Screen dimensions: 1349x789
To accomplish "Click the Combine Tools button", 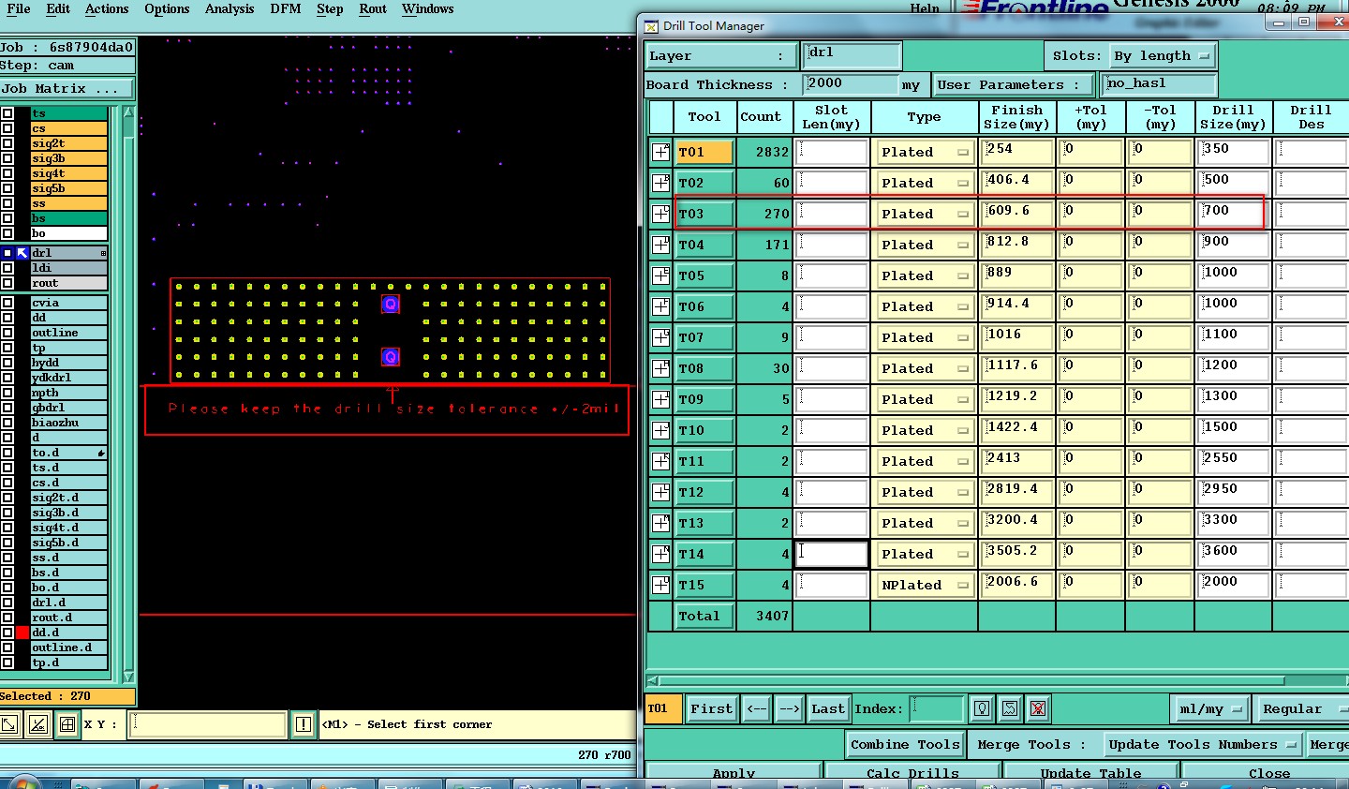I will [905, 745].
